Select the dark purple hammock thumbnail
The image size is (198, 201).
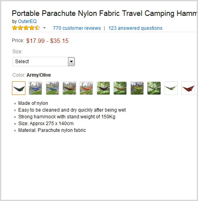tap(103, 88)
